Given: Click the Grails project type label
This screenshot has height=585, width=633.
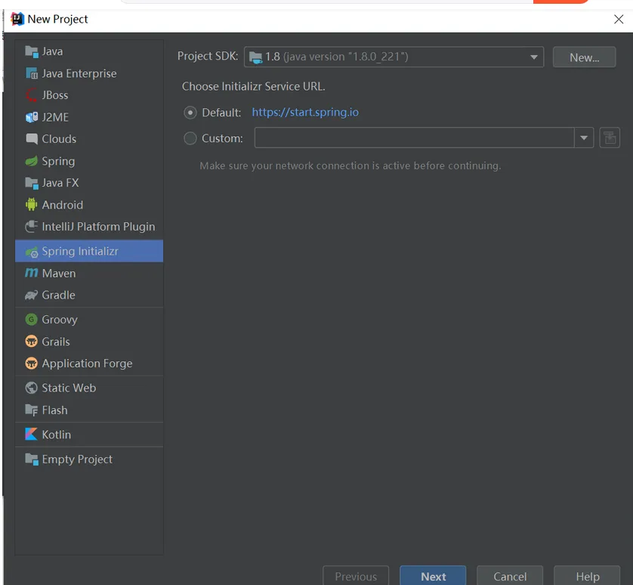Looking at the screenshot, I should pyautogui.click(x=56, y=342).
